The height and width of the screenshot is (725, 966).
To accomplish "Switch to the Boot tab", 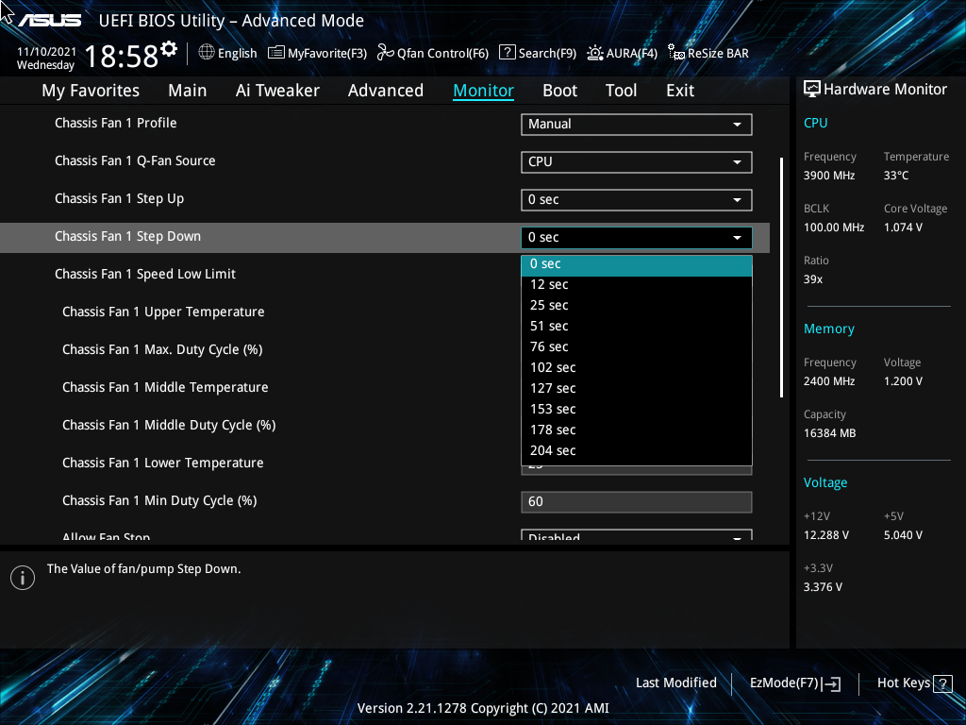I will (x=560, y=91).
